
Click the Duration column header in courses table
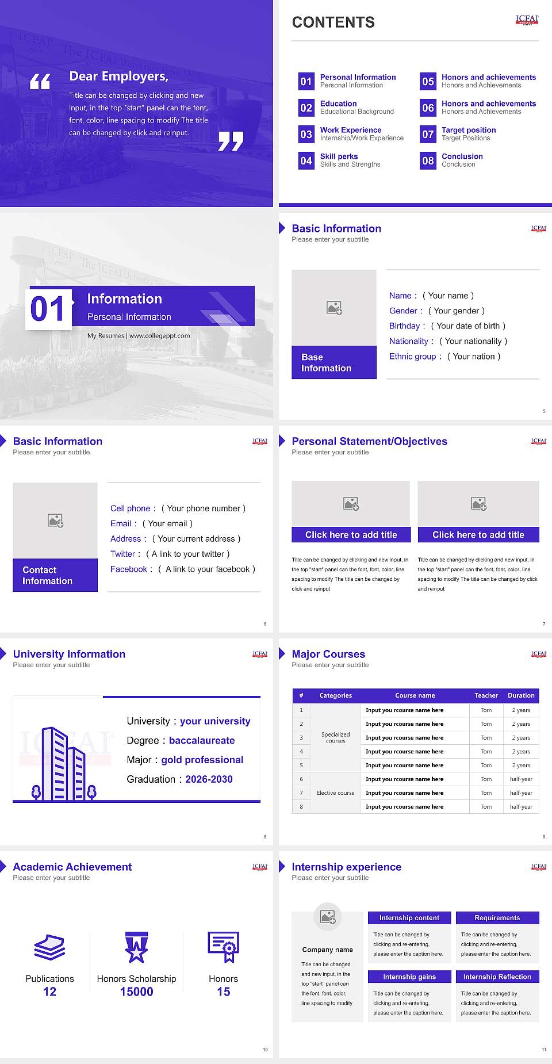pos(521,695)
